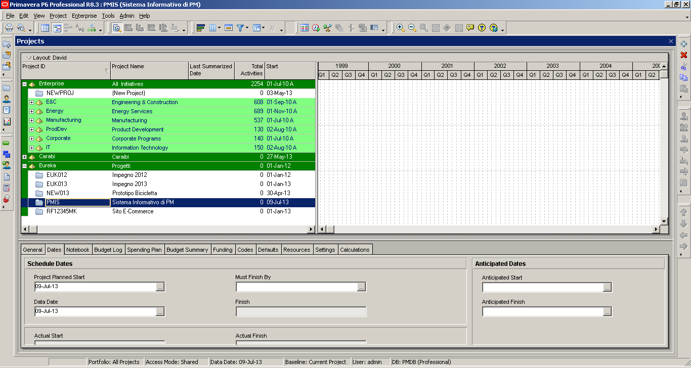This screenshot has width=691, height=368.
Task: Open online help with the globe question icon
Action: tap(494, 28)
